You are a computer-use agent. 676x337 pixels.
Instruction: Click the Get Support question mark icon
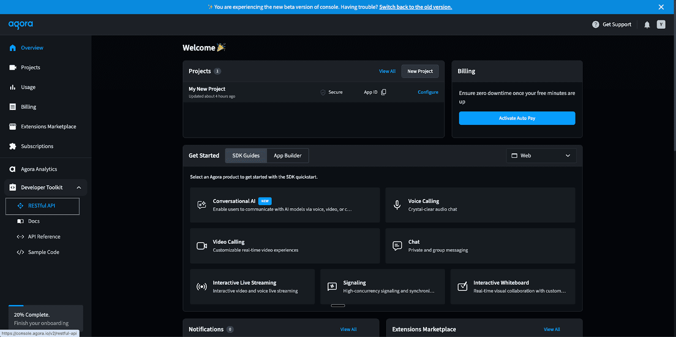(595, 24)
